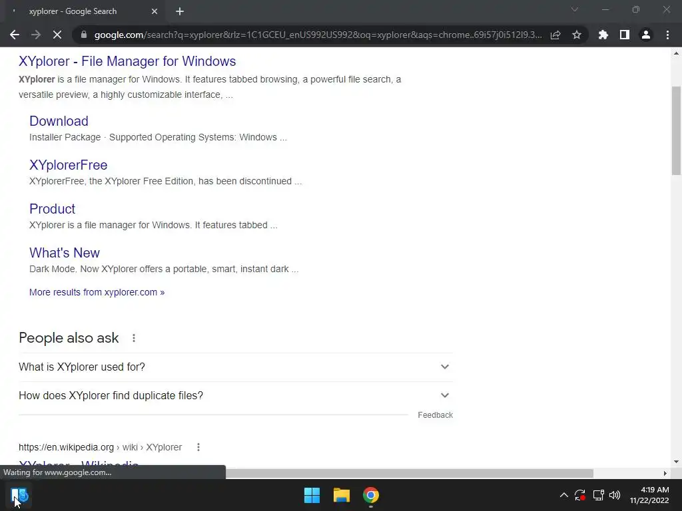The image size is (682, 511).
Task: Bookmark this tab with the star
Action: [577, 35]
